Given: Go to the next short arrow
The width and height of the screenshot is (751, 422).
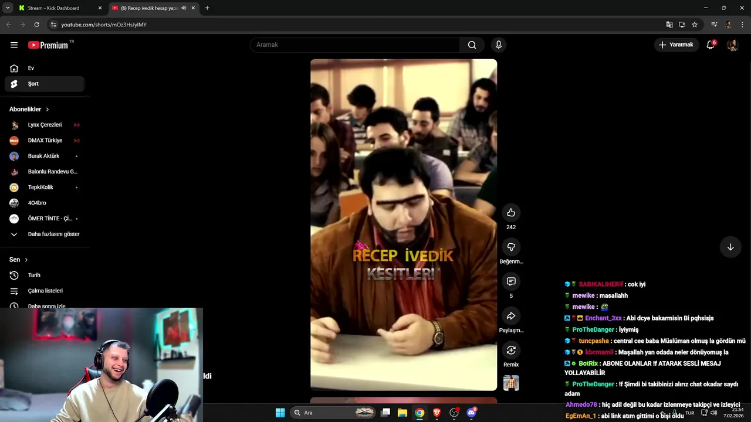Looking at the screenshot, I should point(730,247).
